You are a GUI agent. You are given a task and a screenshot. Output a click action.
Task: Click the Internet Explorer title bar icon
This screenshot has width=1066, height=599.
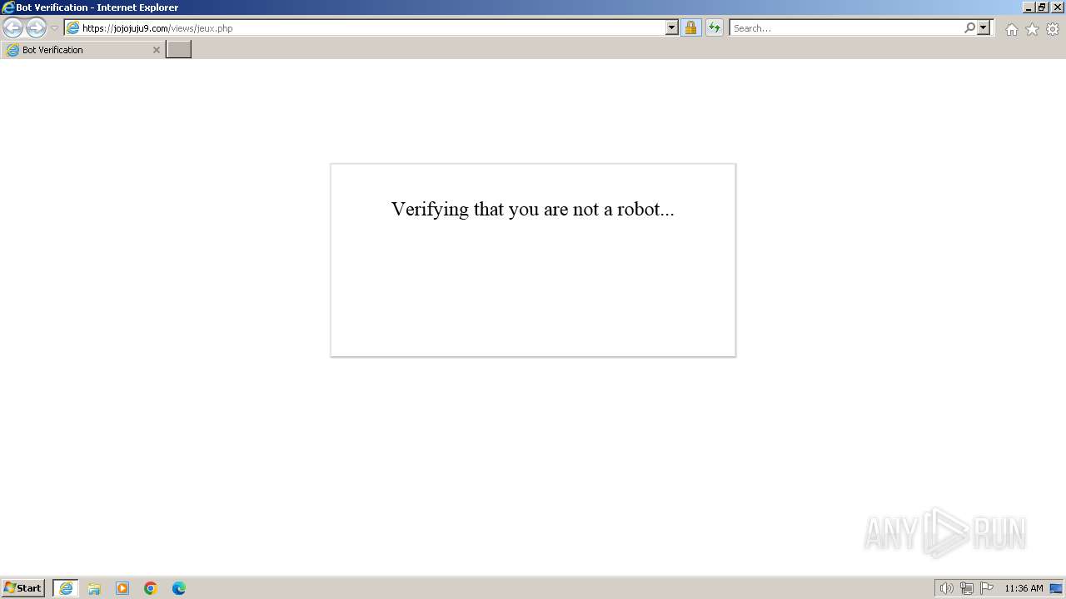coord(8,7)
